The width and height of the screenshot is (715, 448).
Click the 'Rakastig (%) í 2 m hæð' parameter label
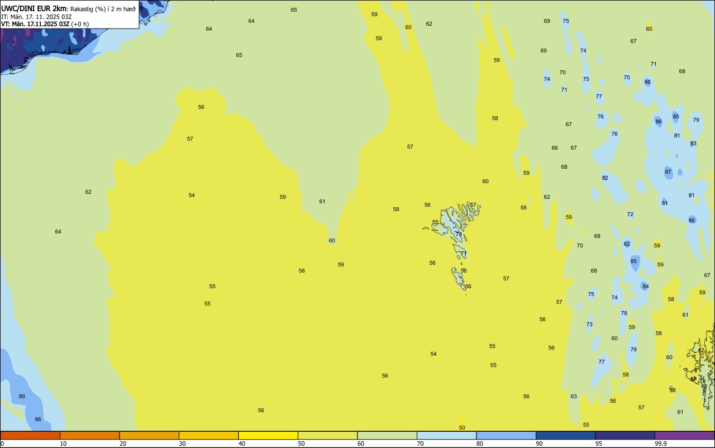(103, 9)
